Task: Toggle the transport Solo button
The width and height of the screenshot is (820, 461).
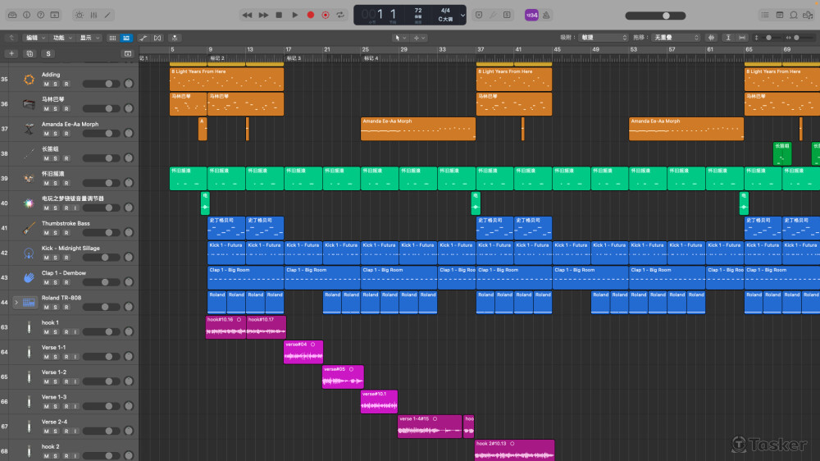Action: (508, 15)
